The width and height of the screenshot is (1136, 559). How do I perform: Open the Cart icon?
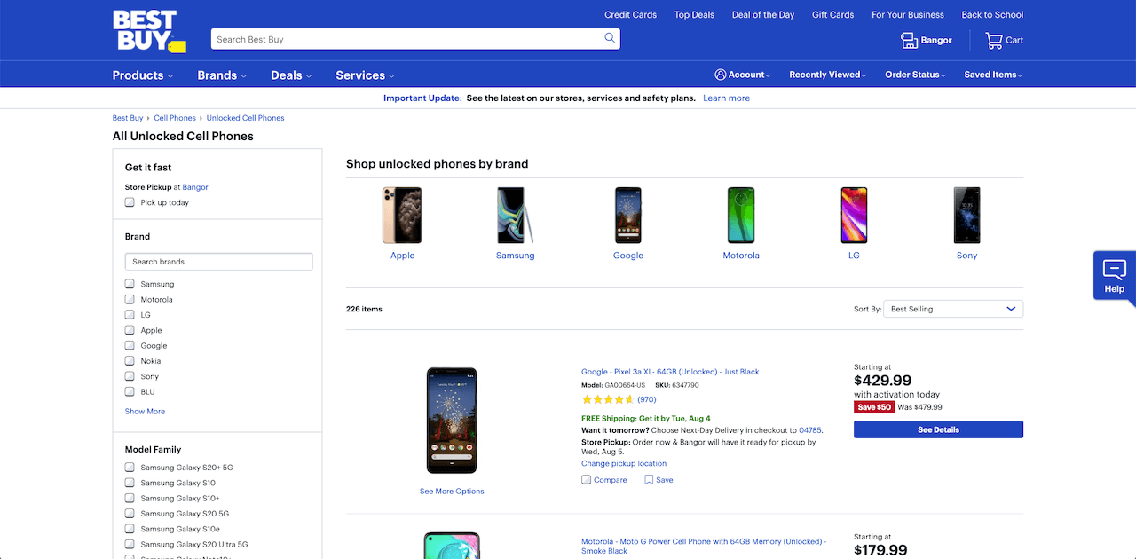[992, 39]
